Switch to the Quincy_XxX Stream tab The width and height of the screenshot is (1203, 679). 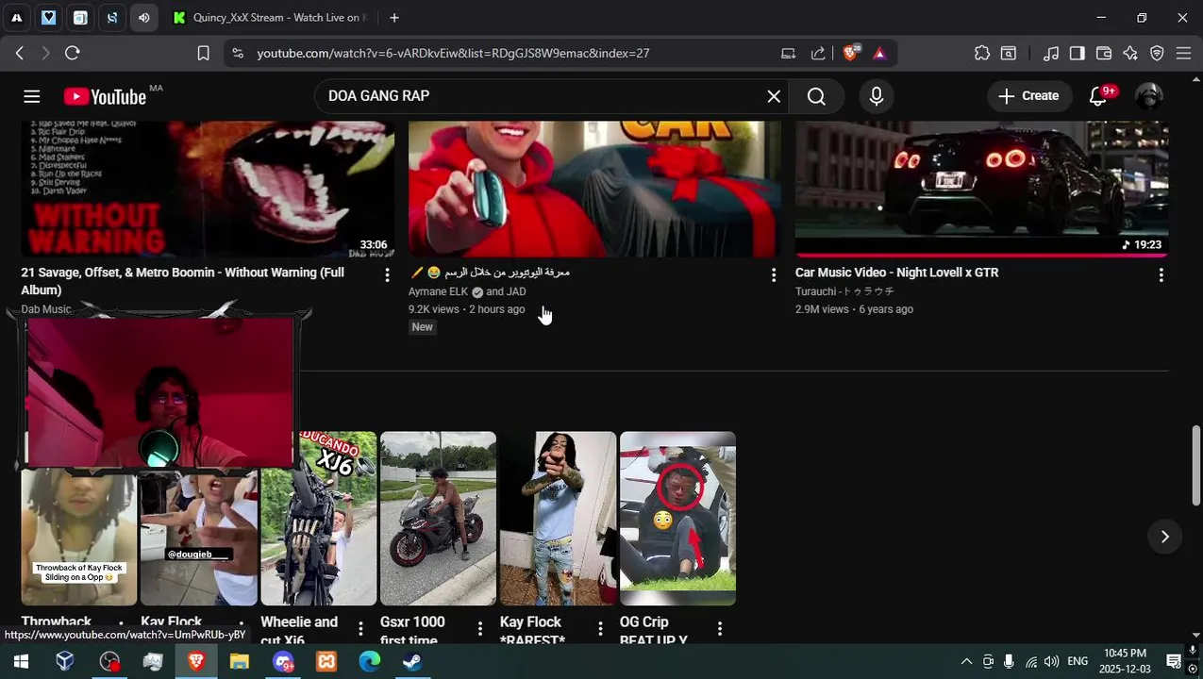point(270,17)
